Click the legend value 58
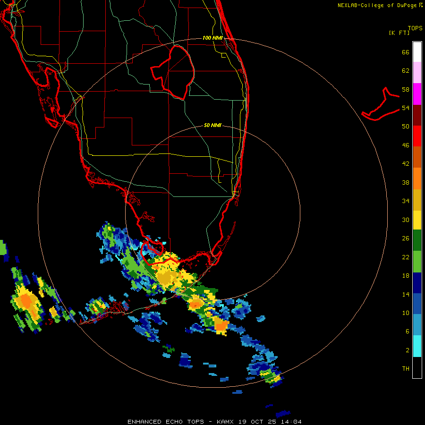Viewport: 425px width, 425px height. pyautogui.click(x=406, y=89)
